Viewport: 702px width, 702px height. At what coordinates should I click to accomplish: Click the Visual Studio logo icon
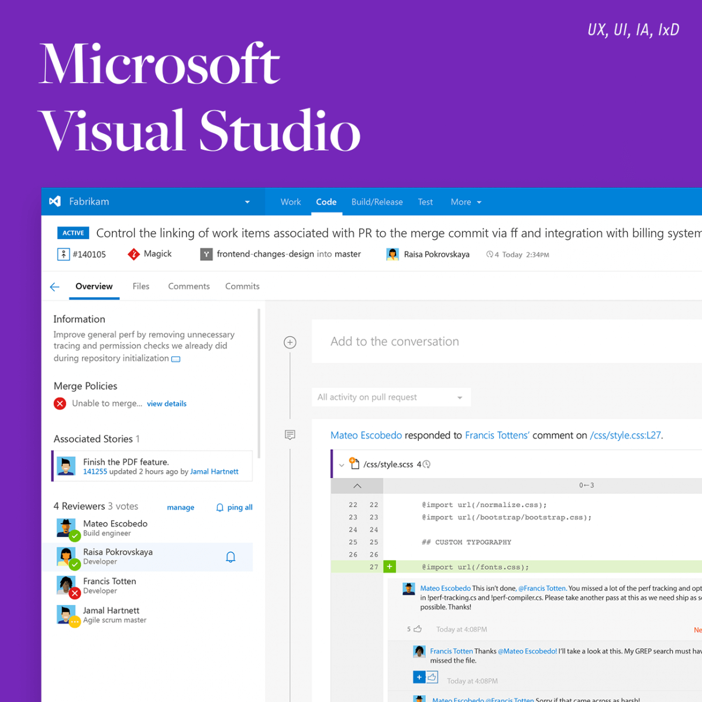click(55, 201)
